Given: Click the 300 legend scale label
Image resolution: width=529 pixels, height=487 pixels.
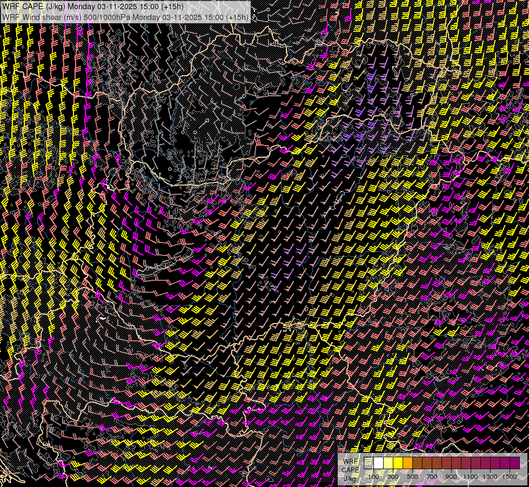Looking at the screenshot, I should coord(393,477).
